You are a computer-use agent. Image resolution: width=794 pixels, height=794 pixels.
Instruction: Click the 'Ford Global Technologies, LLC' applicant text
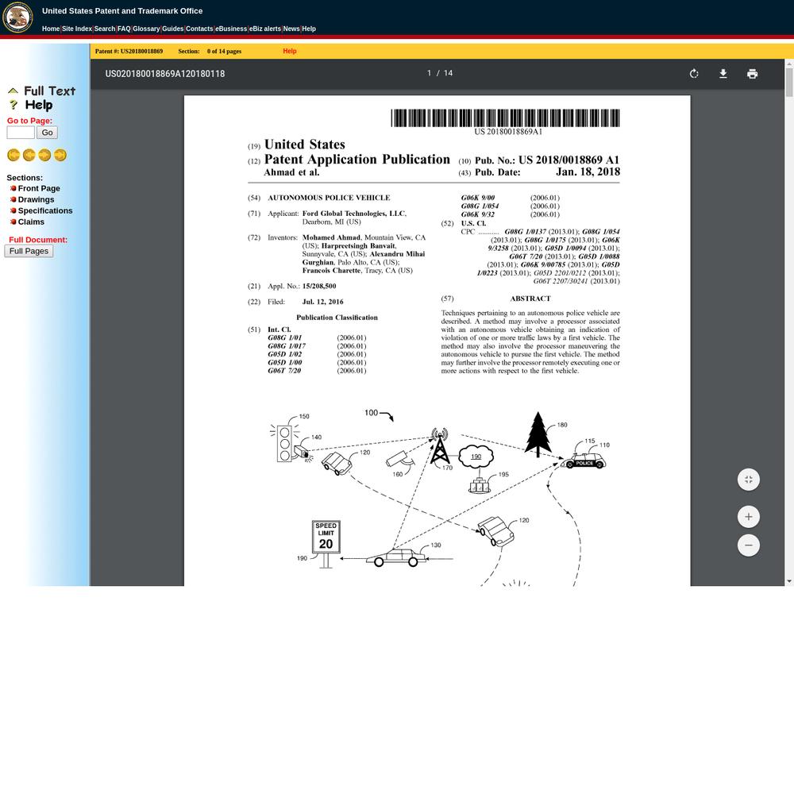(x=354, y=214)
